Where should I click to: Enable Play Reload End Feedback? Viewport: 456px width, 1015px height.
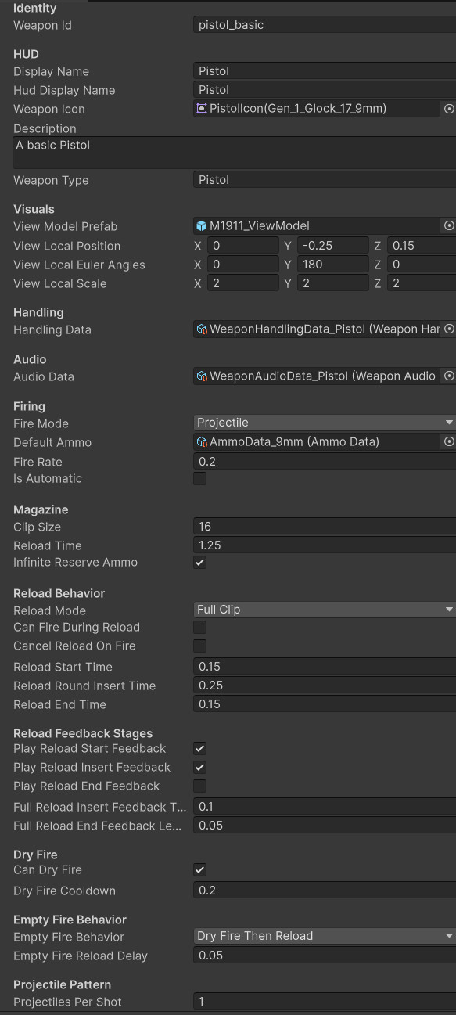click(200, 786)
